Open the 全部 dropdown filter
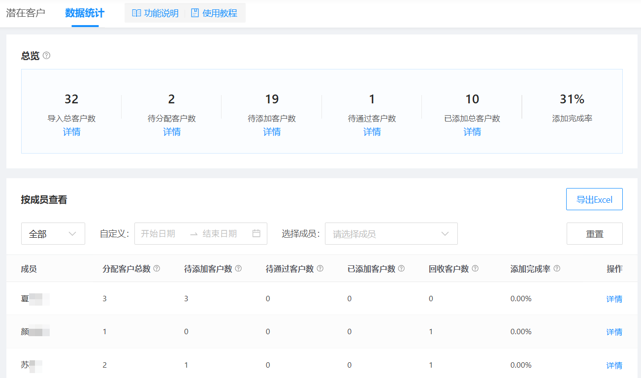The height and width of the screenshot is (378, 641). pos(53,234)
